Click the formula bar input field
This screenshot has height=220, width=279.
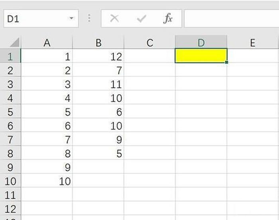coord(231,18)
